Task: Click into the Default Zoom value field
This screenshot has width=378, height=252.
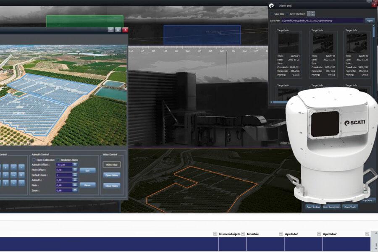Action: point(64,175)
